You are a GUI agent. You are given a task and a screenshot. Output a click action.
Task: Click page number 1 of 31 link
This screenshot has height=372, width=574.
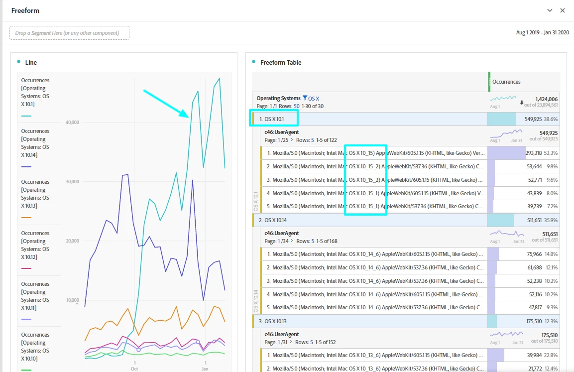pos(279,342)
